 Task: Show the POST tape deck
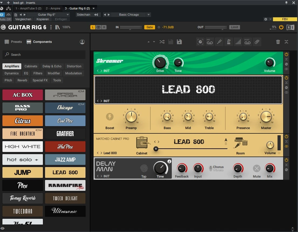[248, 42]
